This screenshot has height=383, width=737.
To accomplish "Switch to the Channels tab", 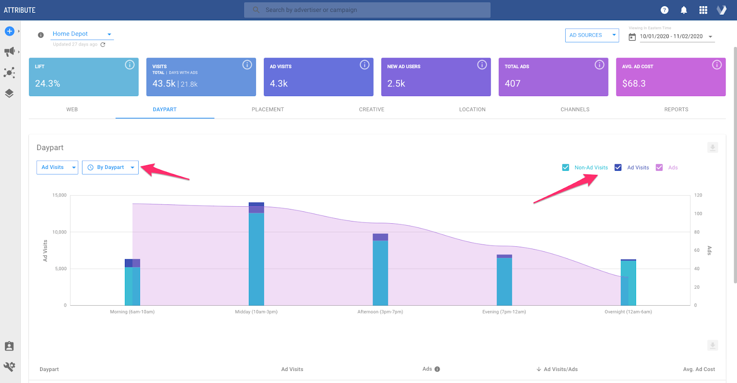I will (574, 110).
